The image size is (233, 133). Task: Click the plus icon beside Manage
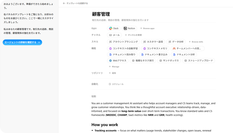(x=110, y=66)
